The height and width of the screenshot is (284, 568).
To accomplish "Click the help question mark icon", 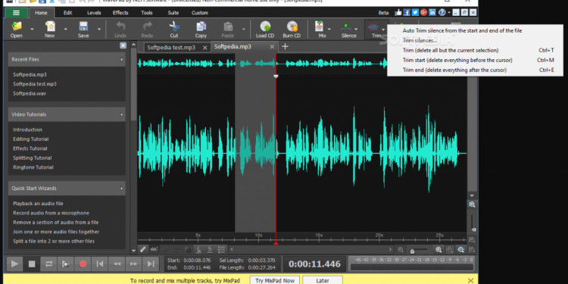I will point(442,12).
